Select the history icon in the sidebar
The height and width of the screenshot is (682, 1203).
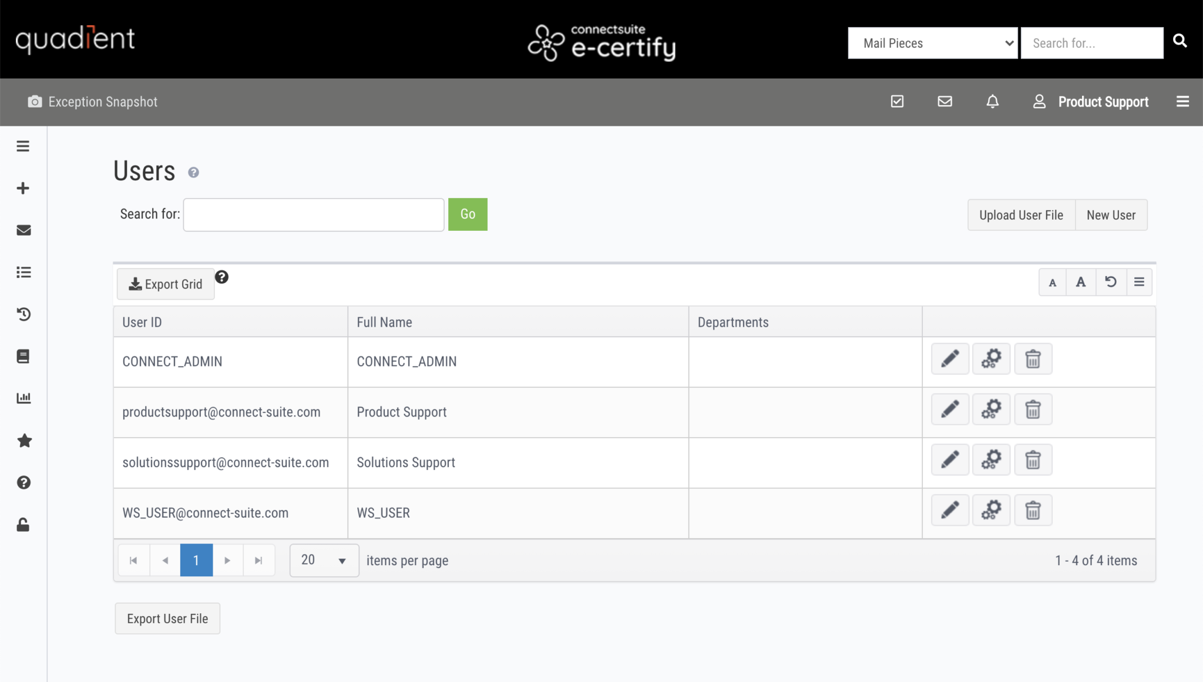[23, 314]
